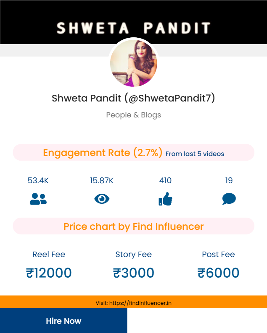Click the ₹12000 reel price
This screenshot has width=267, height=333.
(x=49, y=273)
